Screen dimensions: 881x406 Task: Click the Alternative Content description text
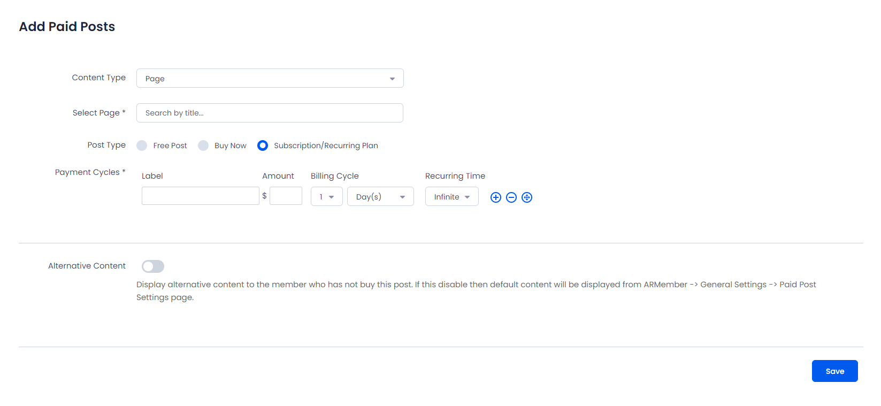click(476, 291)
